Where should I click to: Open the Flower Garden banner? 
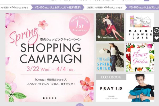pos(140,58)
